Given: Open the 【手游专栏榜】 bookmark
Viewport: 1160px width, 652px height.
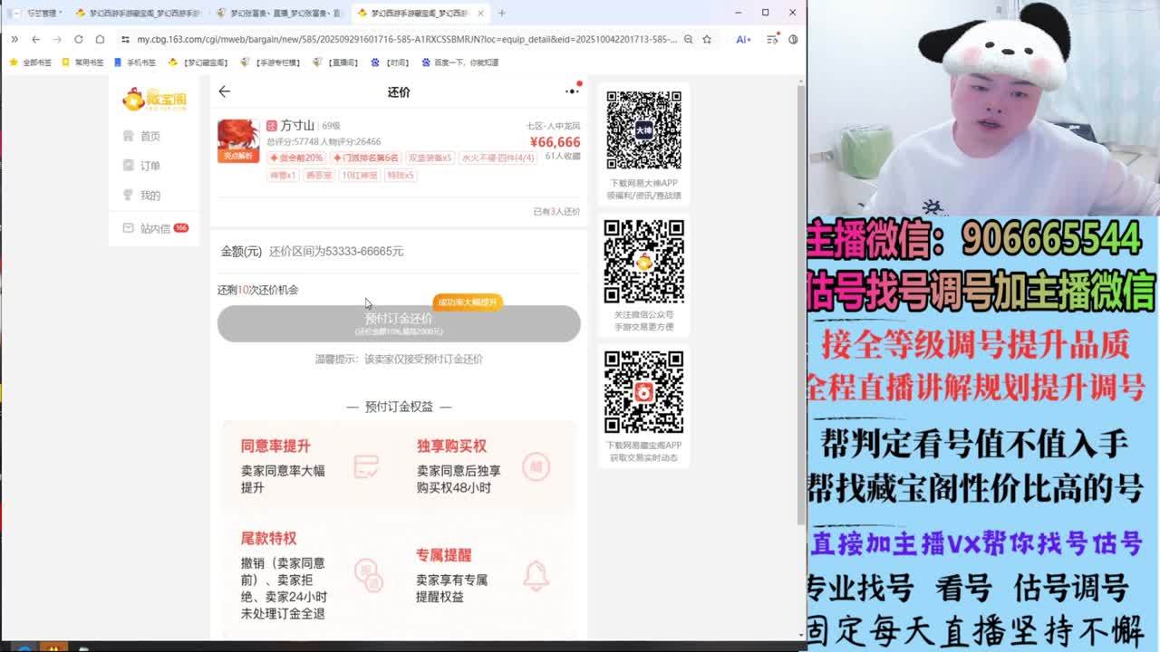Looking at the screenshot, I should coord(271,62).
